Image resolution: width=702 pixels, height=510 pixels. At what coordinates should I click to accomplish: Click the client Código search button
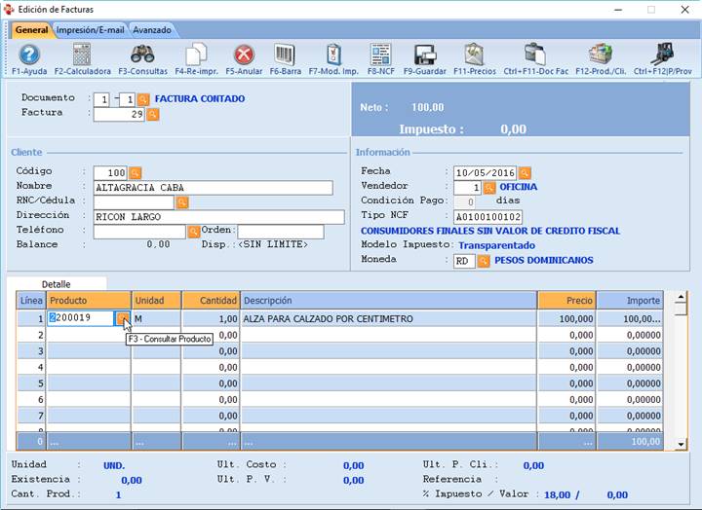click(x=136, y=172)
